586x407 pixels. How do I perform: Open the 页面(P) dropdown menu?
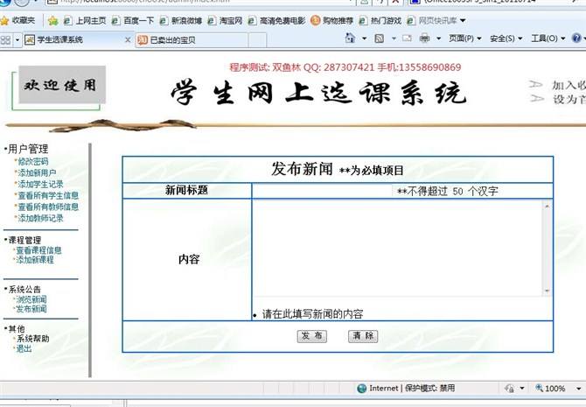coord(465,39)
